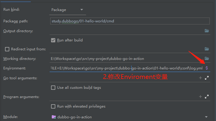Screen dimensions: 216x121
Task: Click into Package path text field
Action: (x=130, y=21)
